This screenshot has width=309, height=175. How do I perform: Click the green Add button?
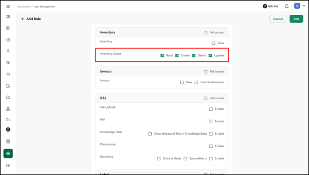[296, 19]
